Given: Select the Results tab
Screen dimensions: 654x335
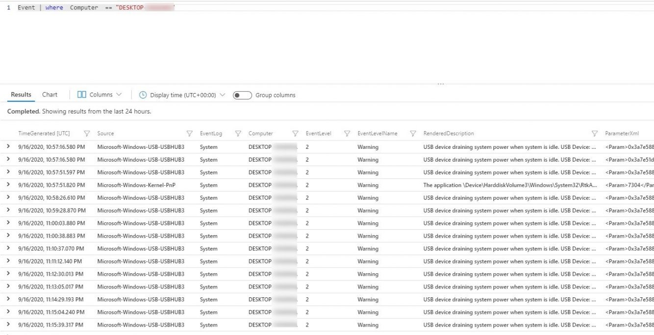Looking at the screenshot, I should point(21,95).
